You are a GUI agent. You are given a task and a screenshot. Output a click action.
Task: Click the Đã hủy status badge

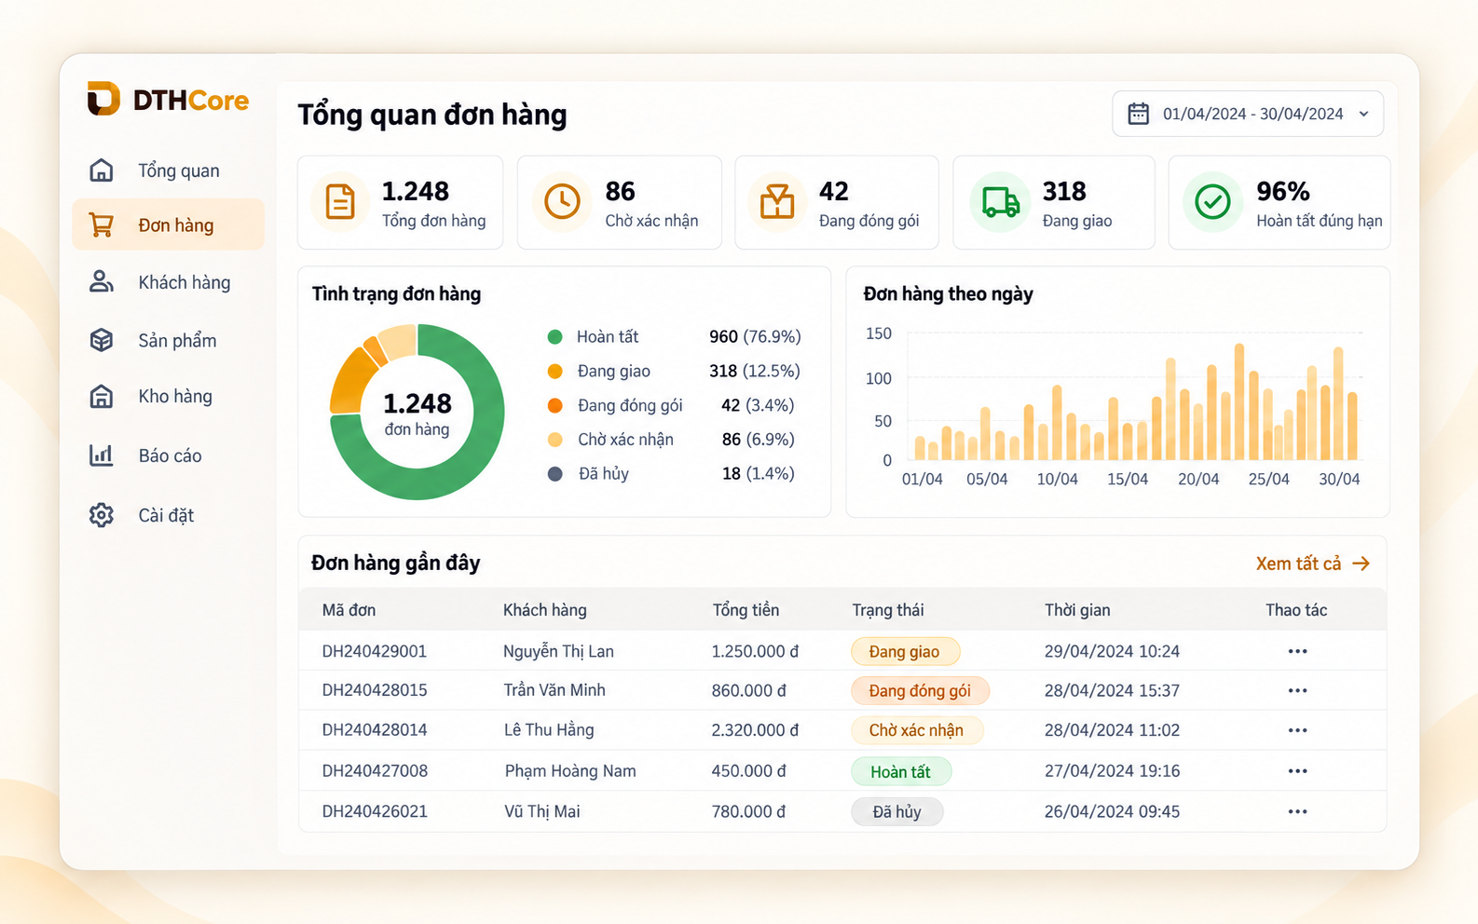click(x=896, y=811)
